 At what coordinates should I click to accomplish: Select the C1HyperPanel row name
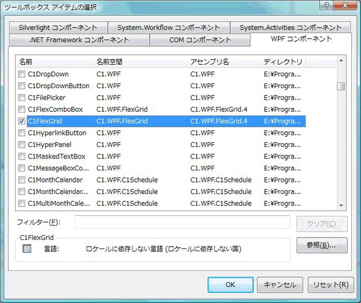(49, 145)
